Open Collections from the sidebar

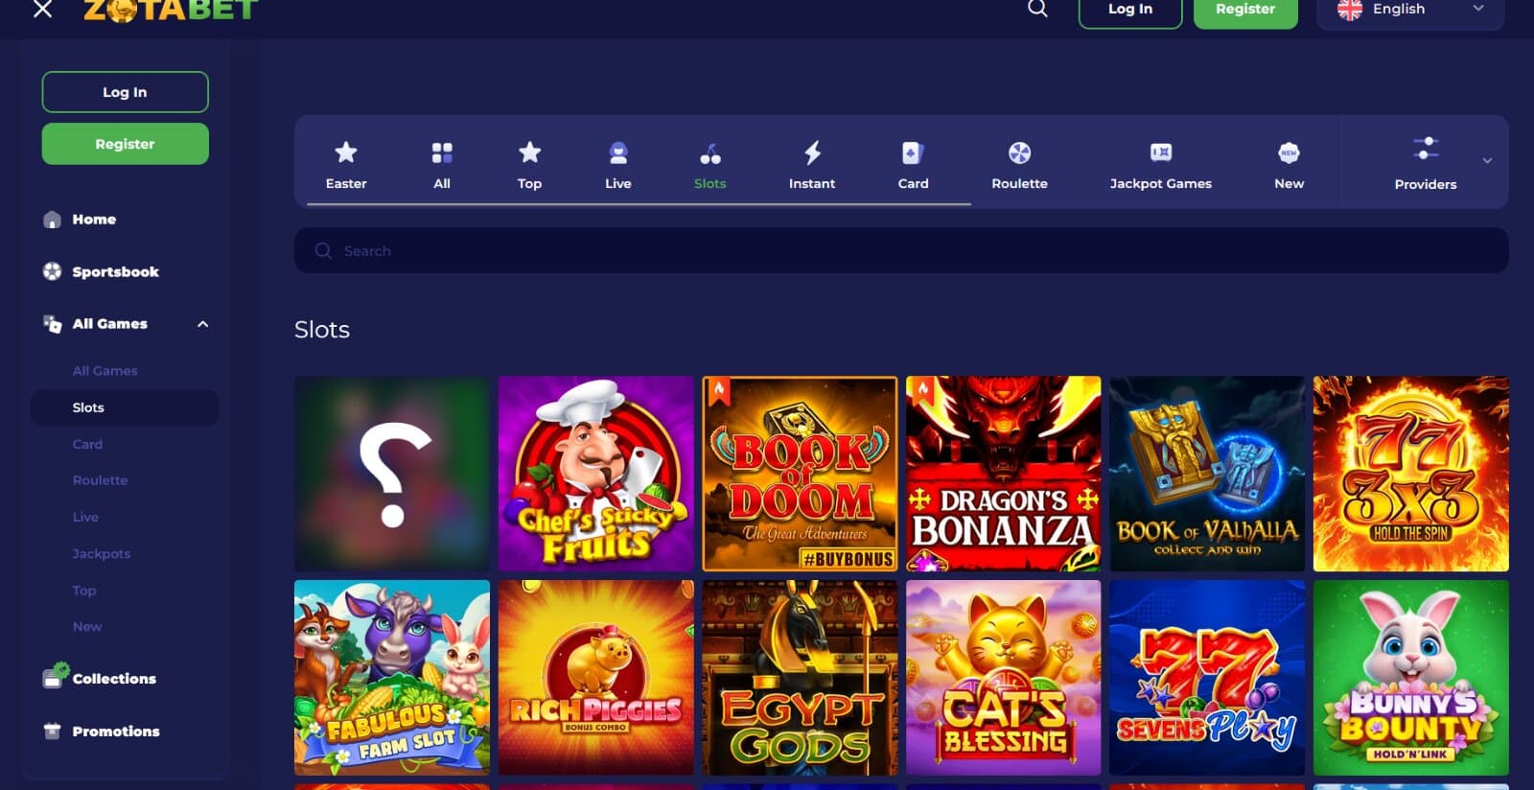(x=114, y=679)
